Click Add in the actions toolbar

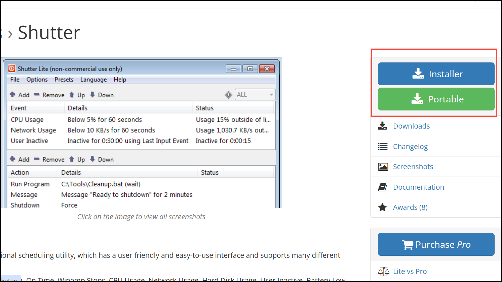tap(20, 159)
